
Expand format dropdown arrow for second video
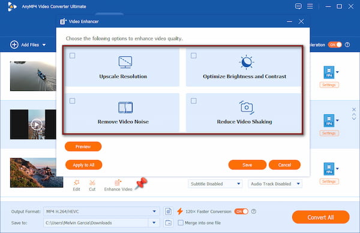coord(337,120)
